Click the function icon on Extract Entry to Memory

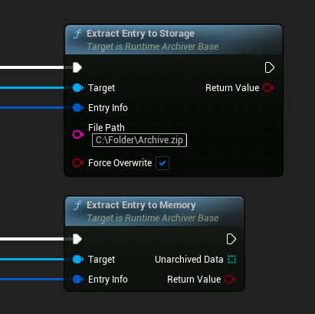[77, 205]
